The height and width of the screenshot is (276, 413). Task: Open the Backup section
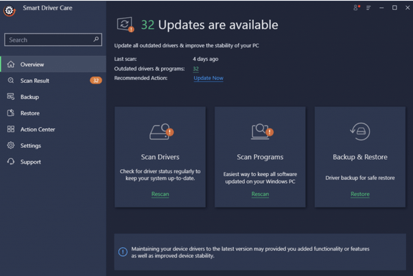[54, 97]
